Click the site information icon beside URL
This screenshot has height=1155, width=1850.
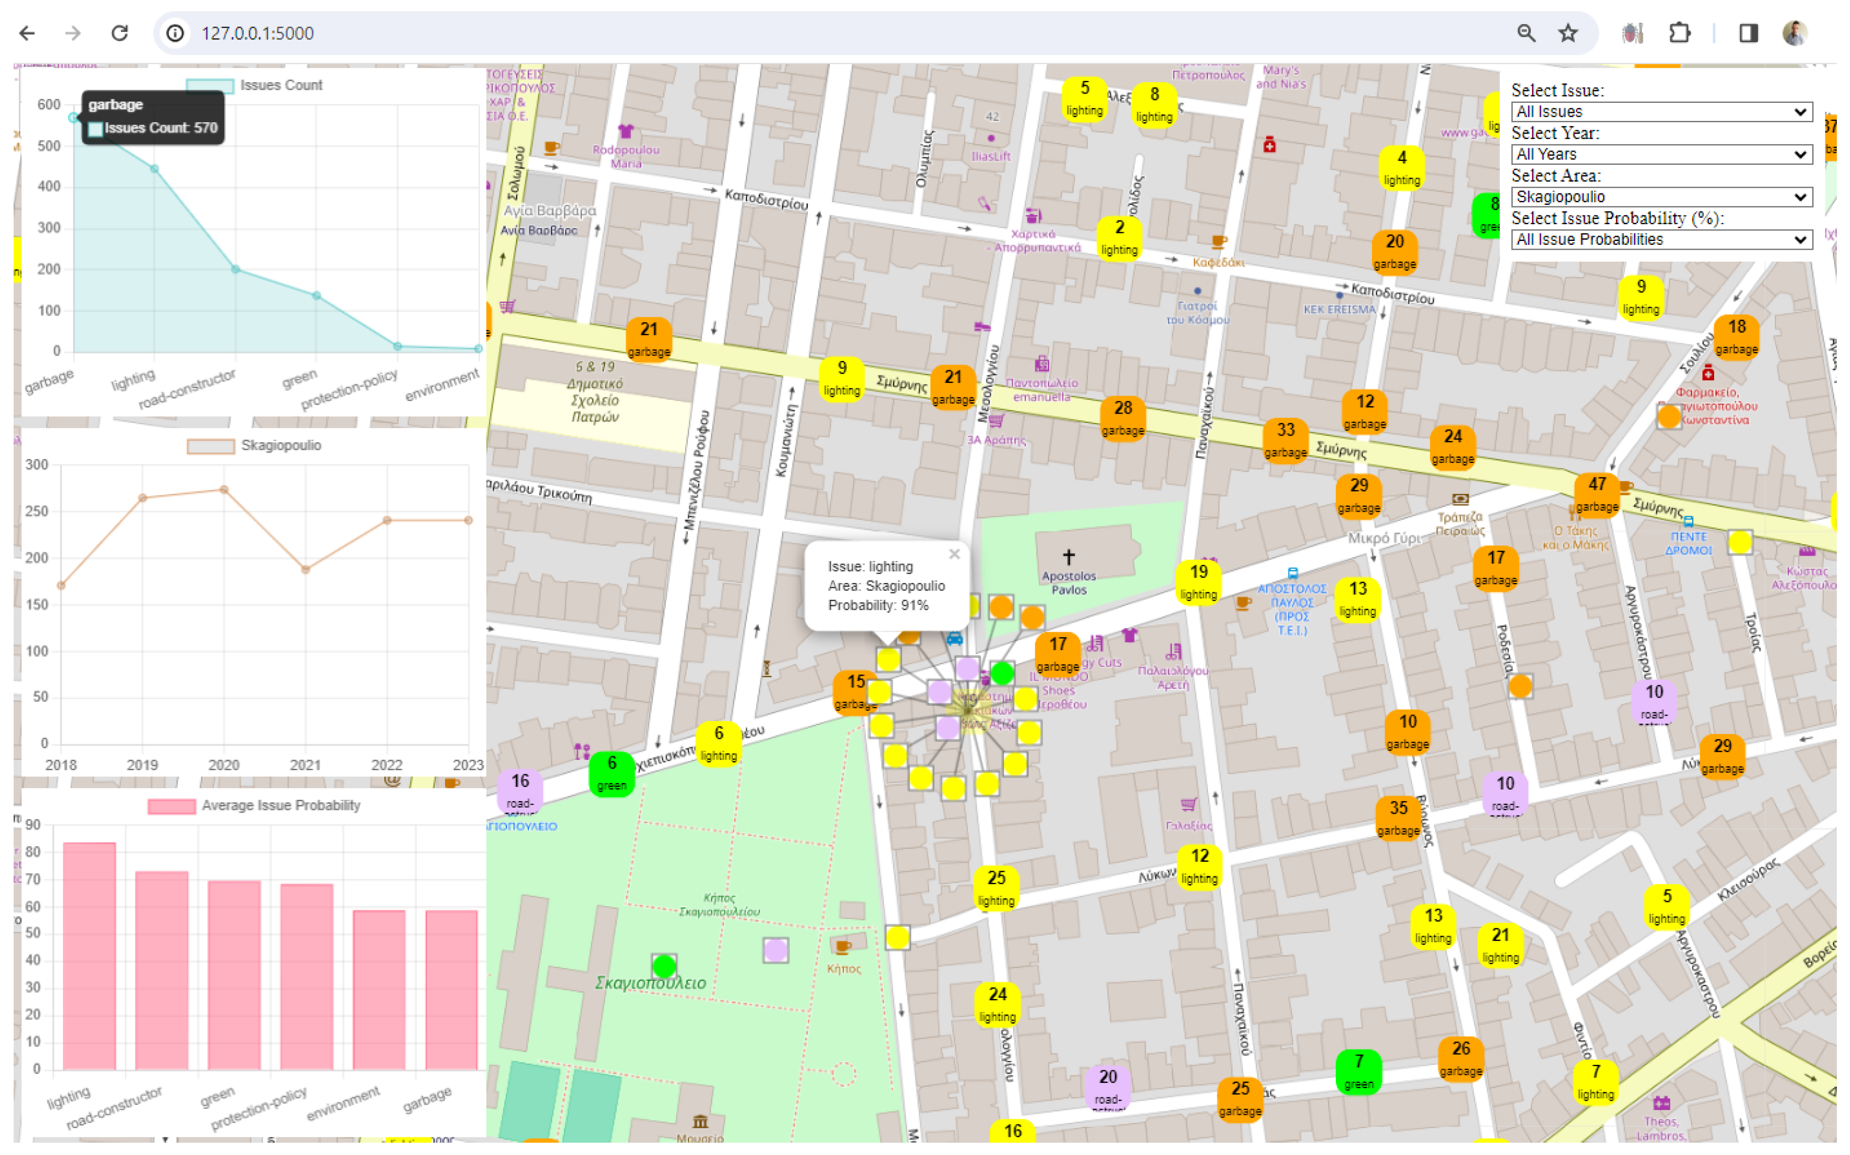(x=175, y=33)
